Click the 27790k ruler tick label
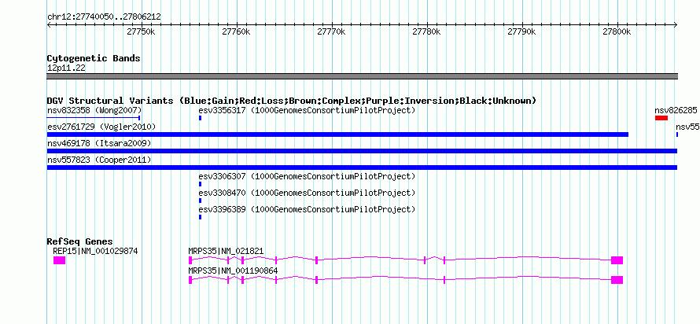The image size is (700, 324). click(522, 32)
